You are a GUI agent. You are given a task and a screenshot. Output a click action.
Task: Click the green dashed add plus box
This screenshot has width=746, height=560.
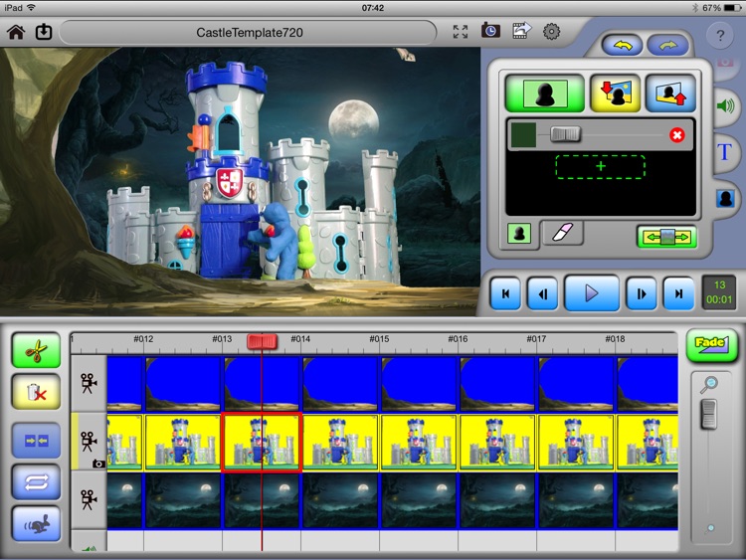click(x=600, y=166)
